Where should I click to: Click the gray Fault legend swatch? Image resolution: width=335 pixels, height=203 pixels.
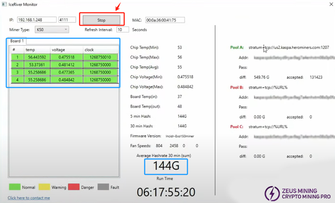(x=103, y=187)
